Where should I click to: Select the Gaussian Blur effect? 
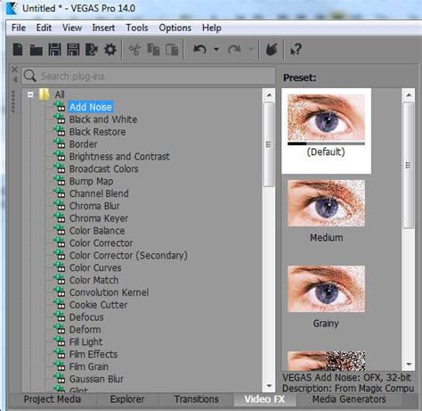pos(96,379)
